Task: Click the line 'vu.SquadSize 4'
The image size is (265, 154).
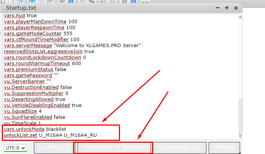Action: coord(23,111)
